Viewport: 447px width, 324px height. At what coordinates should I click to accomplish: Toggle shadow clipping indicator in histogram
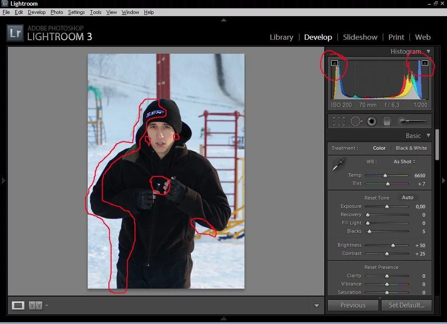(334, 63)
